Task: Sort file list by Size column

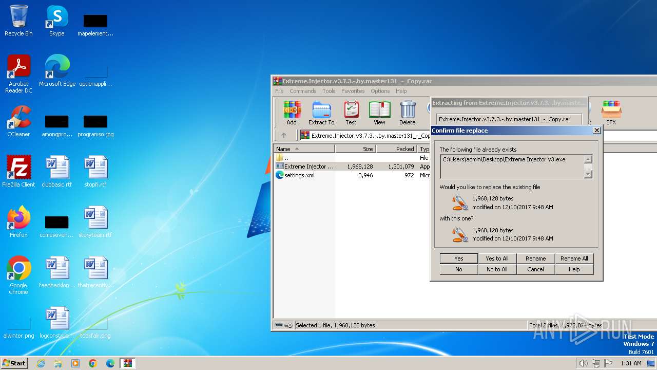Action: [x=356, y=149]
